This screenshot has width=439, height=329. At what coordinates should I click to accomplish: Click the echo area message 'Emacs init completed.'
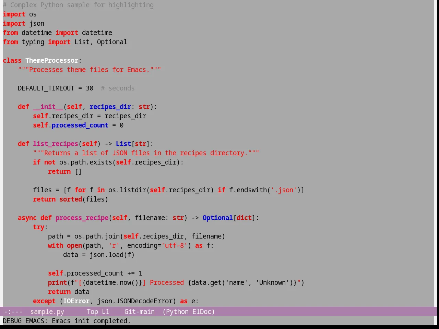[x=91, y=321]
